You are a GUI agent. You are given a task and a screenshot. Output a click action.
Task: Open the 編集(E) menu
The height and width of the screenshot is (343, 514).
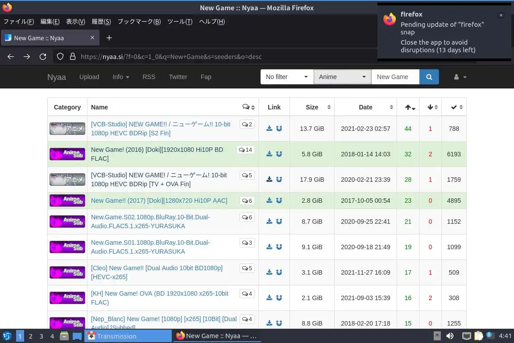pyautogui.click(x=50, y=22)
